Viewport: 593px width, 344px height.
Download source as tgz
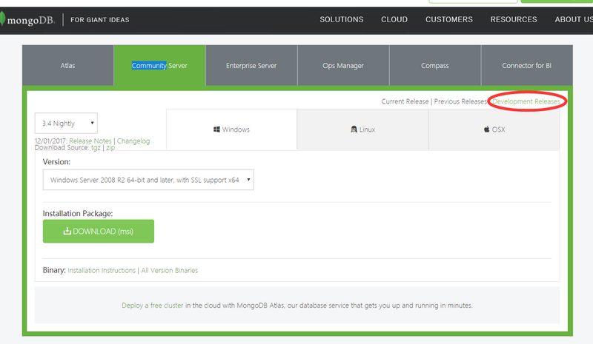96,148
